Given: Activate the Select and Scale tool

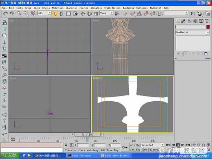Looking at the screenshot, I should [x=96, y=14].
